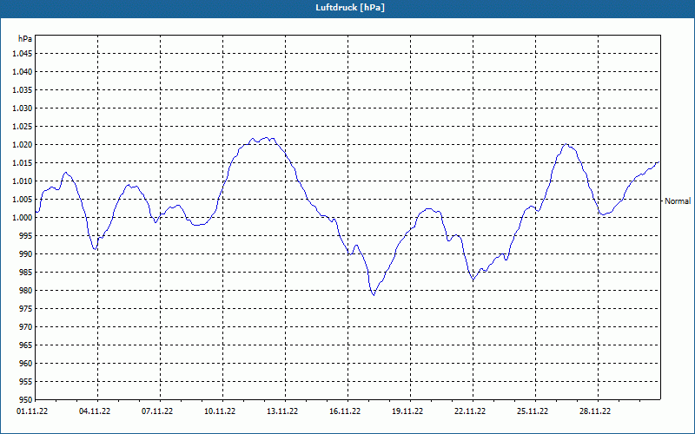Click the 28.11.22 date label
The height and width of the screenshot is (434, 695).
coord(594,411)
